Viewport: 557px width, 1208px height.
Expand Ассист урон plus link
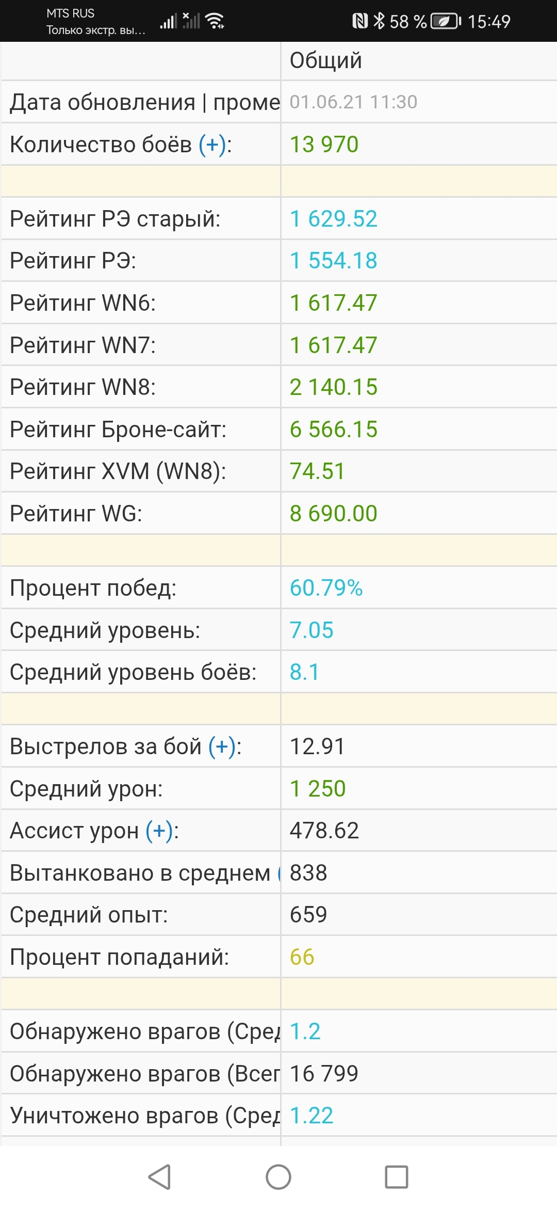[159, 831]
